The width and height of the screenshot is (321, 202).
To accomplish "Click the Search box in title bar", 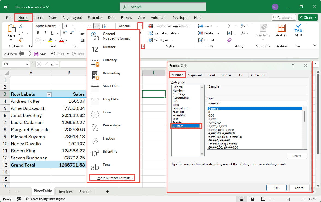I will (x=163, y=7).
